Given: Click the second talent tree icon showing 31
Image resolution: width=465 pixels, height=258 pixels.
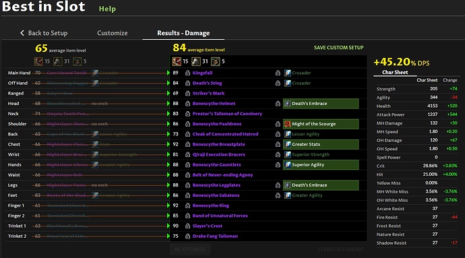Looking at the screenshot, I should [x=196, y=61].
